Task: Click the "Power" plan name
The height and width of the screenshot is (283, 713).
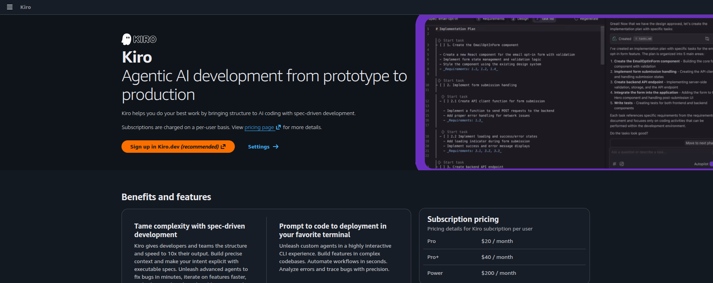Action: coord(435,273)
